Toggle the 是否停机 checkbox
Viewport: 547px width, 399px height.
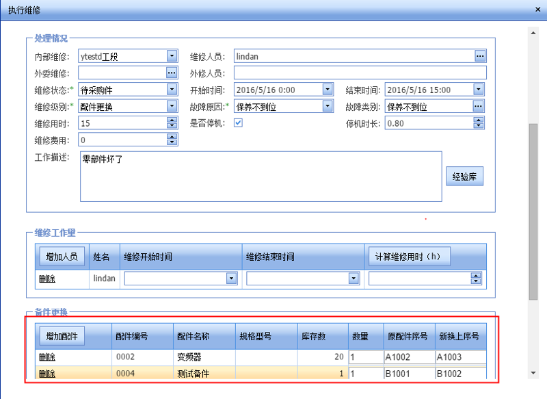pos(238,123)
